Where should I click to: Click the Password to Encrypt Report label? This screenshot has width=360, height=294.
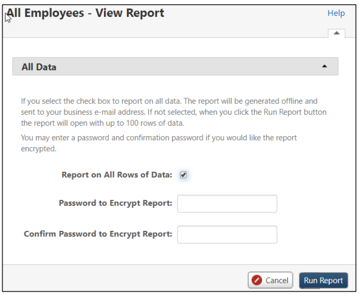point(116,203)
